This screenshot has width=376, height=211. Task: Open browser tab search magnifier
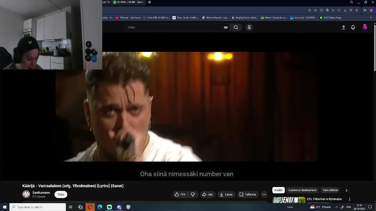pos(352,2)
